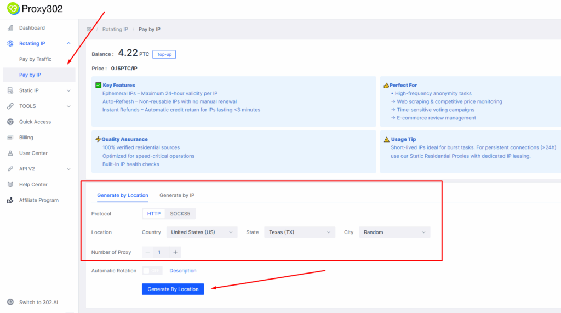Click the lightning Quality Assurance icon
561x313 pixels.
pos(98,139)
